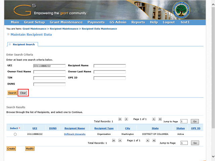Open the Help menu
215x161 pixels.
point(154,22)
